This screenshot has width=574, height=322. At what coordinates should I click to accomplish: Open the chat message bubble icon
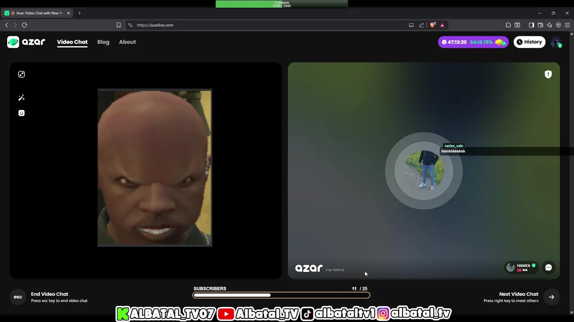[x=548, y=267]
